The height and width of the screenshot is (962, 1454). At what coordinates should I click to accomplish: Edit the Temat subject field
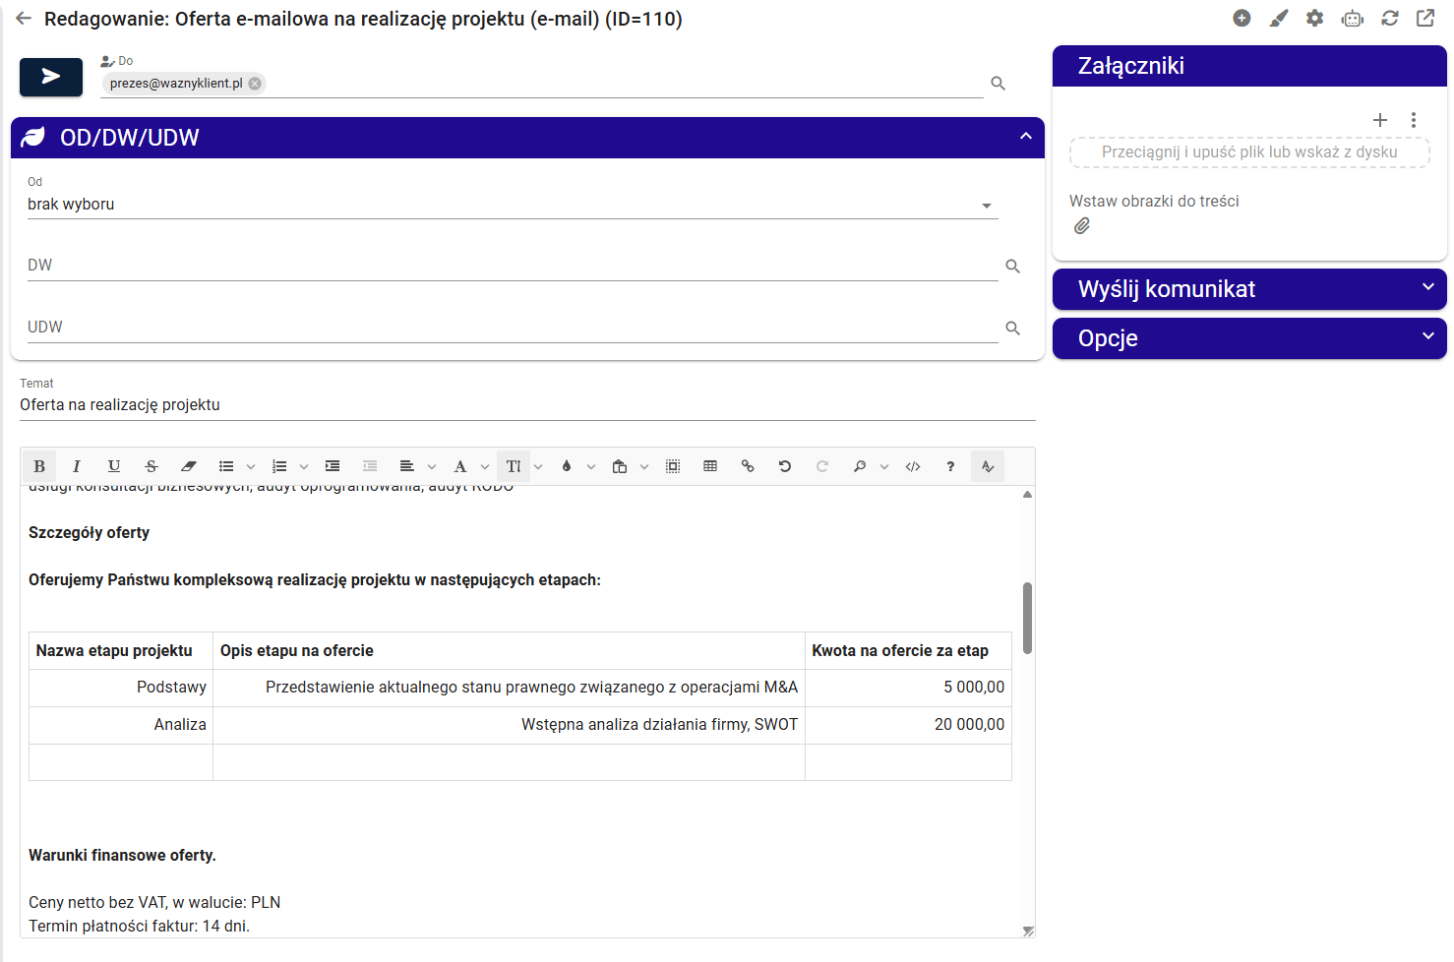(527, 405)
